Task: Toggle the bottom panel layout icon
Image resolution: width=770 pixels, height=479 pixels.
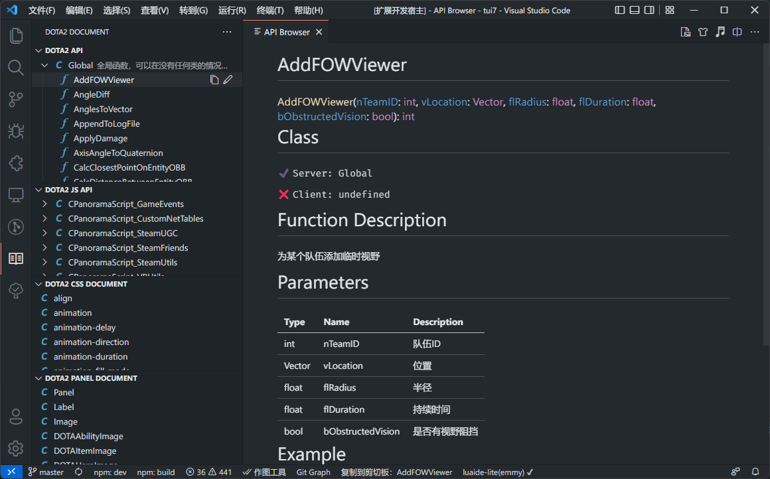Action: [635, 11]
